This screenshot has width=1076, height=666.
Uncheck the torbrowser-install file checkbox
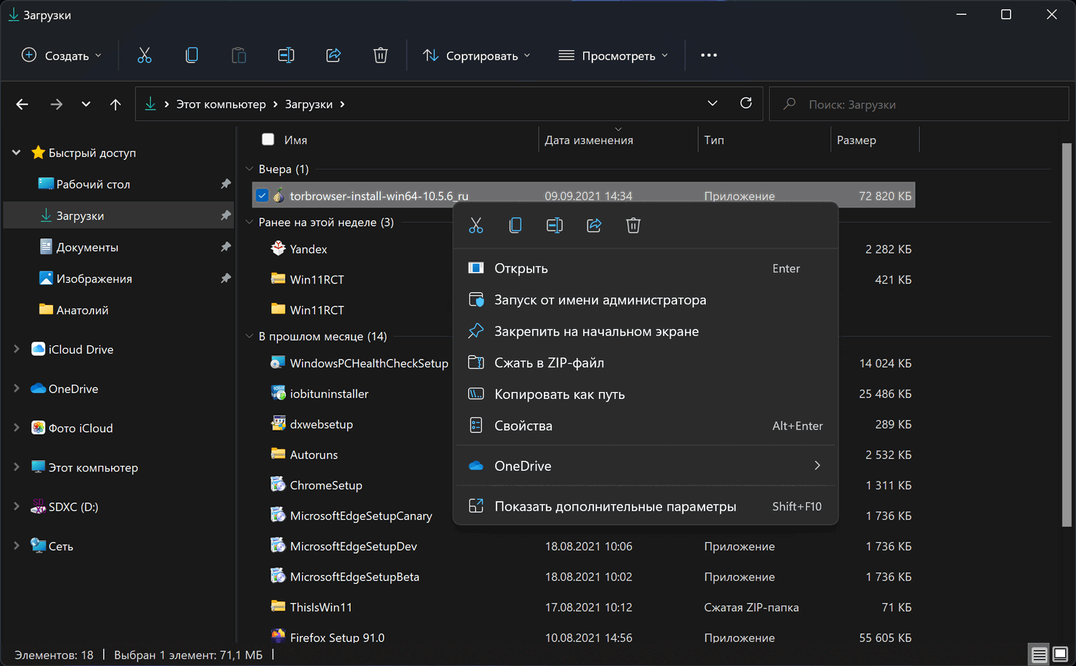click(263, 196)
